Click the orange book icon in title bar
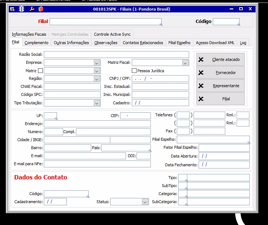268x225 pixels. click(x=41, y=9)
